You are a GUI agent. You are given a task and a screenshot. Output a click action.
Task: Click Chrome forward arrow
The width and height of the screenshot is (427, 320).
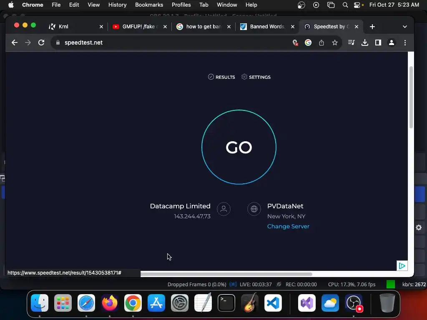[28, 42]
